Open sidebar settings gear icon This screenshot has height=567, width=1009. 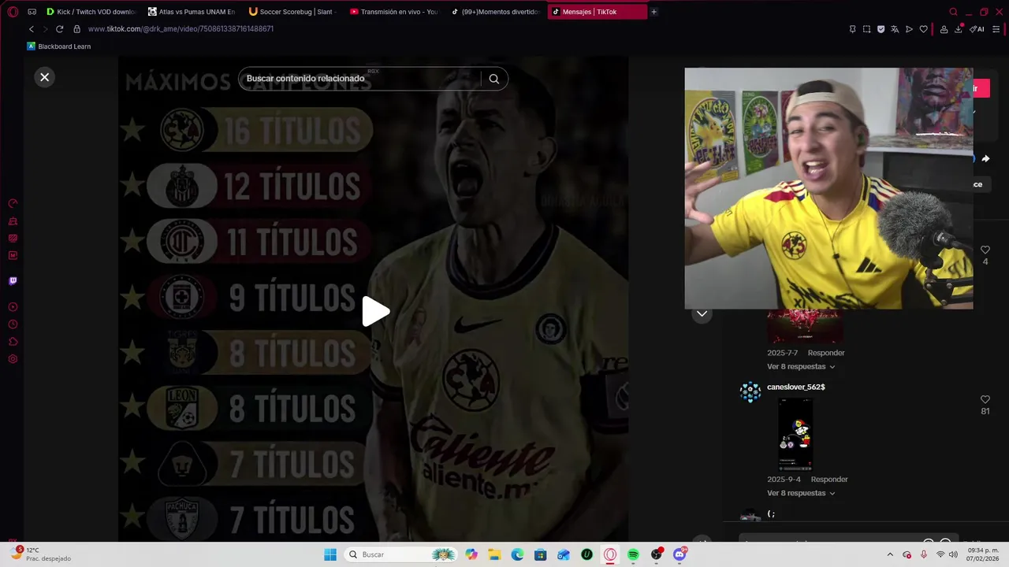tap(13, 359)
